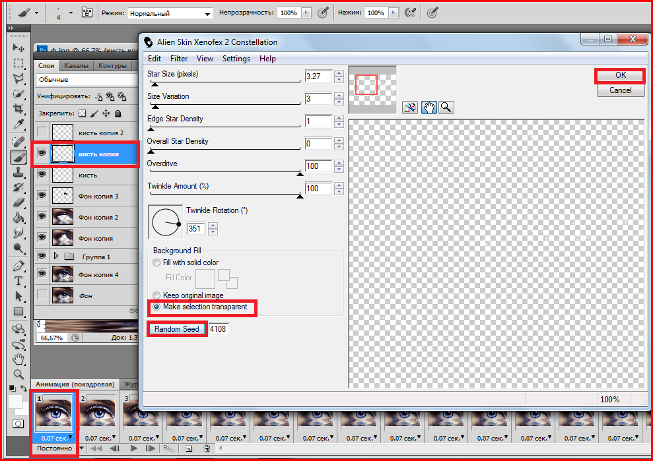Switch to the 'Контуры' tab
653x461 pixels.
click(112, 66)
